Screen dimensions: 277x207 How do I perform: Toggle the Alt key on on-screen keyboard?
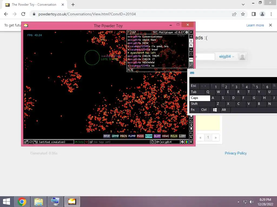[225, 110]
